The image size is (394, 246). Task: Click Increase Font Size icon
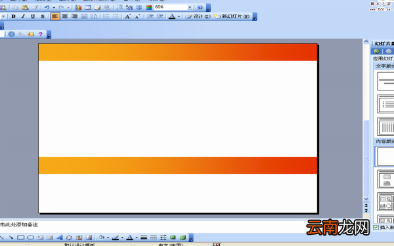127,16
